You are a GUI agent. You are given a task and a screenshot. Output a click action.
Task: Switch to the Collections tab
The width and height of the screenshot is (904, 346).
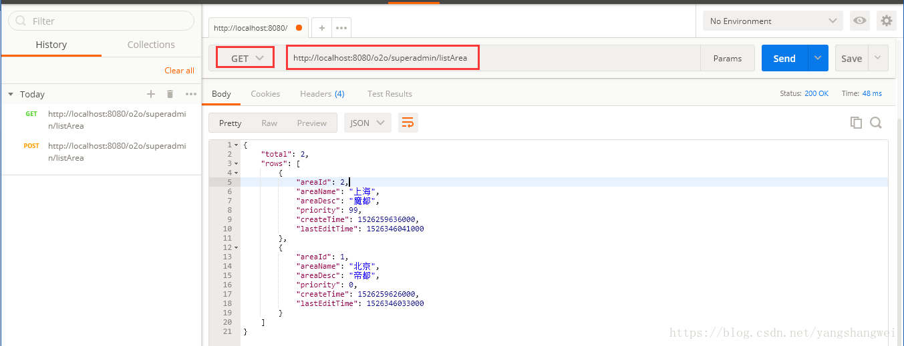tap(151, 45)
